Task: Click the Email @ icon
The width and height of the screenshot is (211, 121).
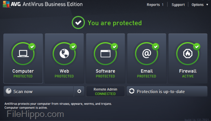Action: point(146,54)
